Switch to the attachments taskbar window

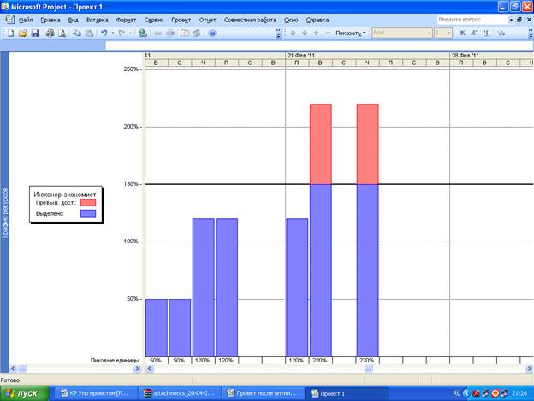(x=178, y=393)
